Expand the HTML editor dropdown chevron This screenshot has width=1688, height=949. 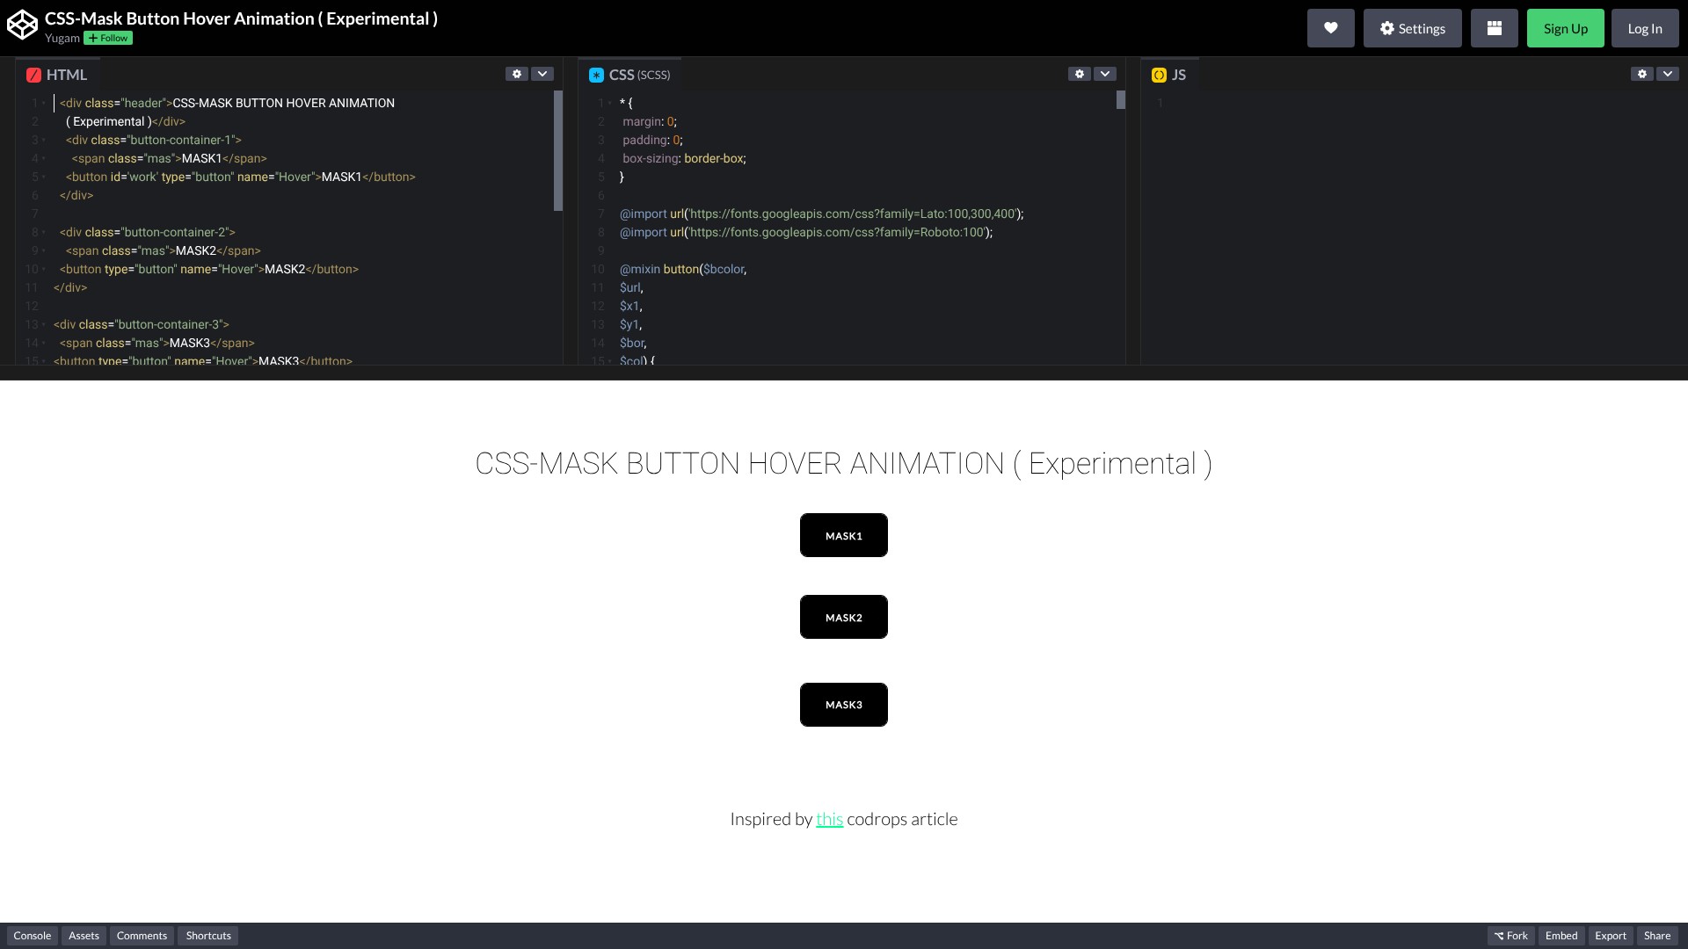pos(542,74)
